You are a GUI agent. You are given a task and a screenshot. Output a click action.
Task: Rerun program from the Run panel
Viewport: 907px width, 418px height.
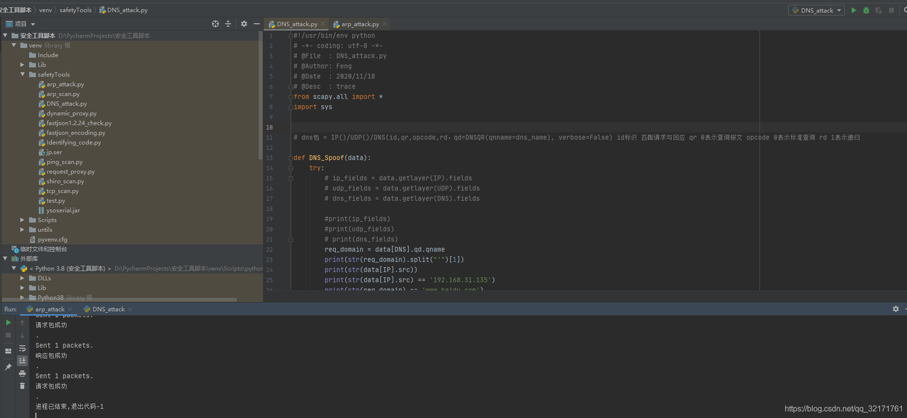click(x=8, y=322)
